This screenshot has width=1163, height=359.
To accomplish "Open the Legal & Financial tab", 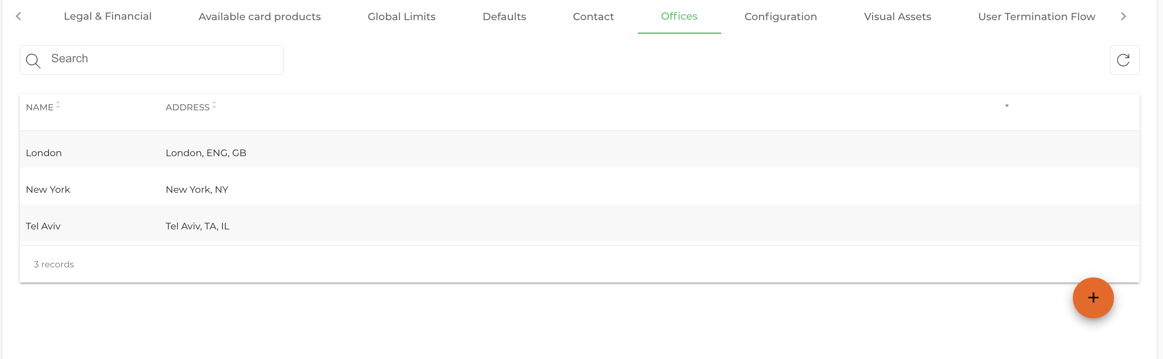I will pos(108,16).
